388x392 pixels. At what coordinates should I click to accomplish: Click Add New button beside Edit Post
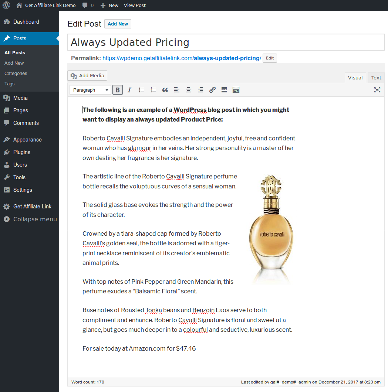point(118,24)
